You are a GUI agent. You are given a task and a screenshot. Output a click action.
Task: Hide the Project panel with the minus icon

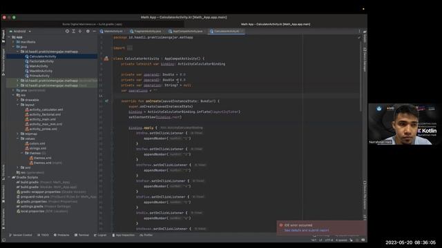(94, 31)
